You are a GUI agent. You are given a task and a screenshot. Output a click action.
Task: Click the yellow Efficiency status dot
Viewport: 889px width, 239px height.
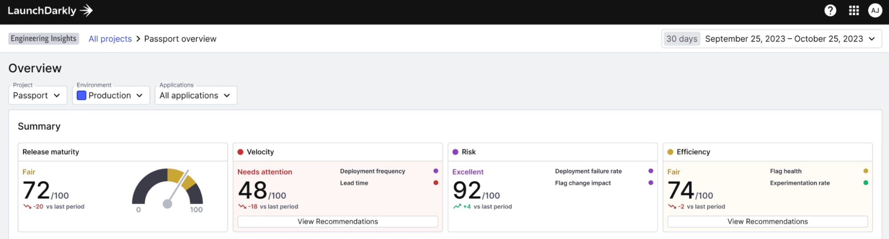coord(670,152)
